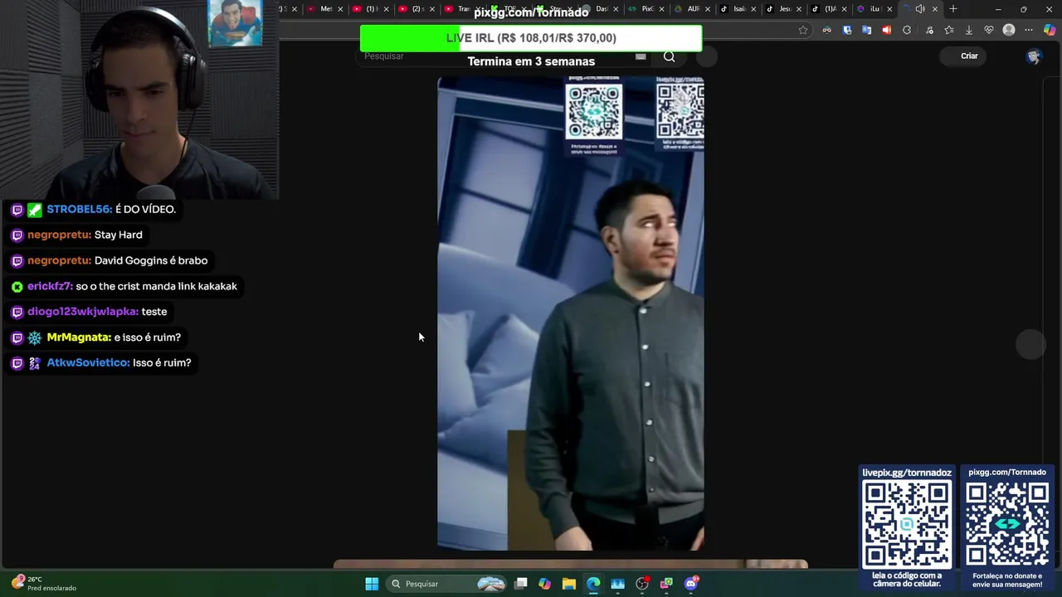The image size is (1062, 597).
Task: Click AtkwSovietico username in chat
Action: (x=88, y=362)
